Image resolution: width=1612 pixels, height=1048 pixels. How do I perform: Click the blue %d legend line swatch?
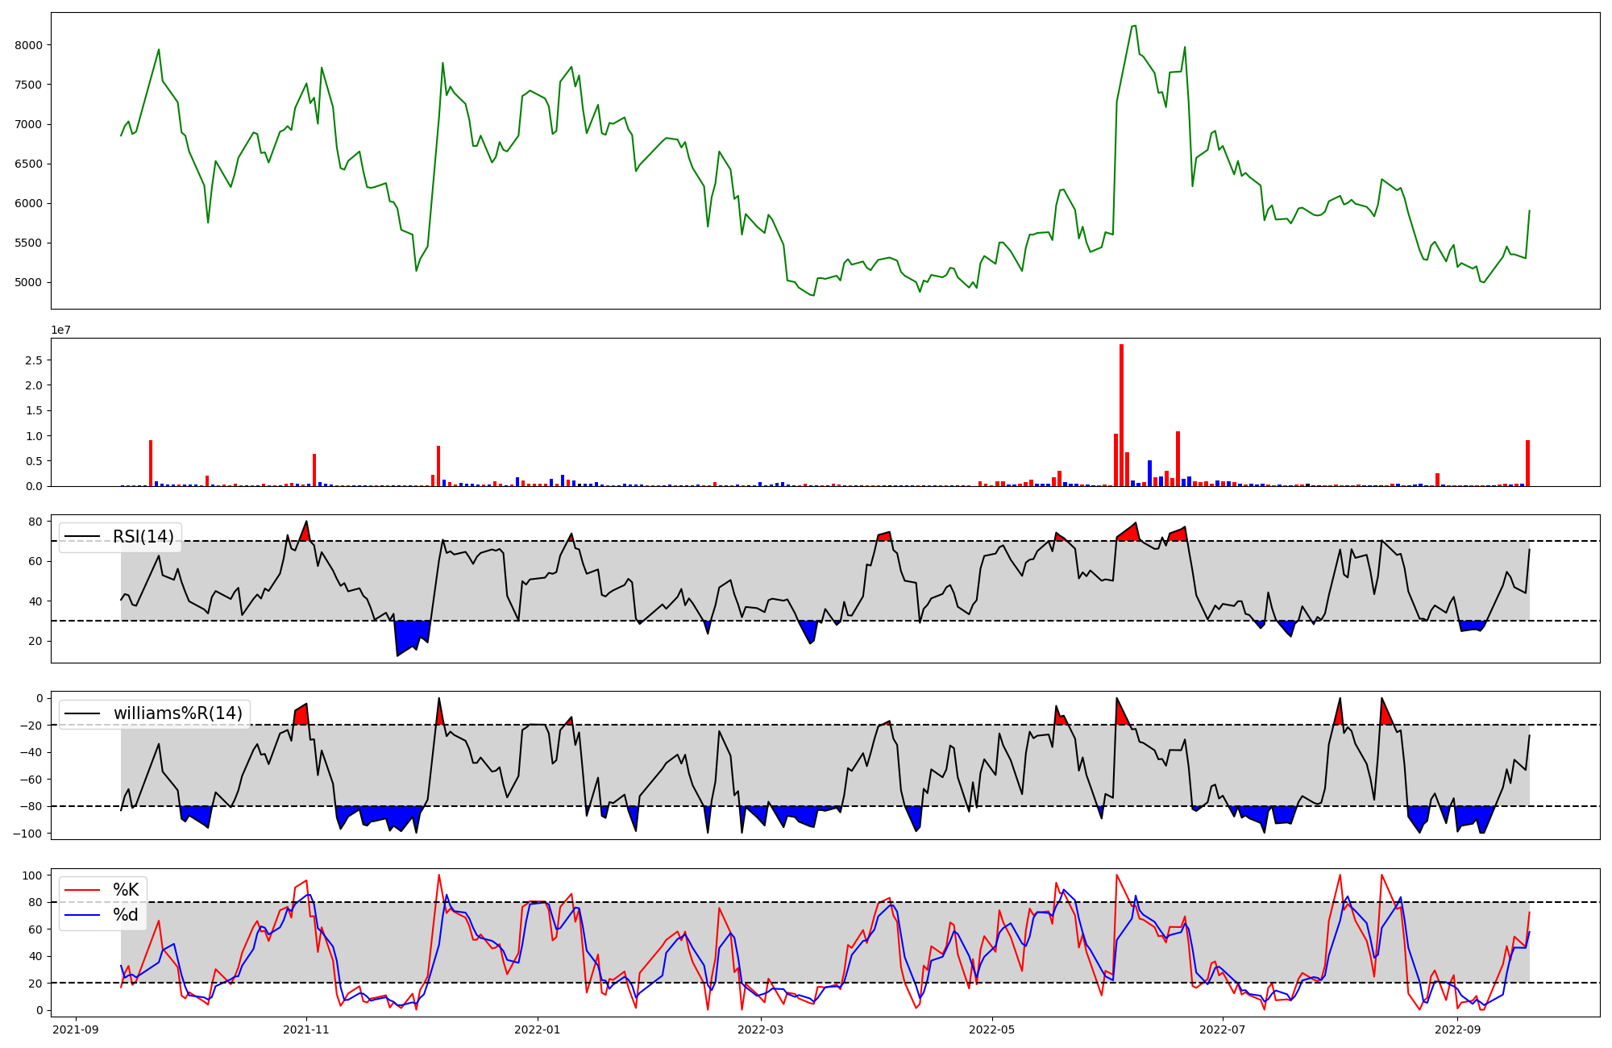click(x=83, y=915)
